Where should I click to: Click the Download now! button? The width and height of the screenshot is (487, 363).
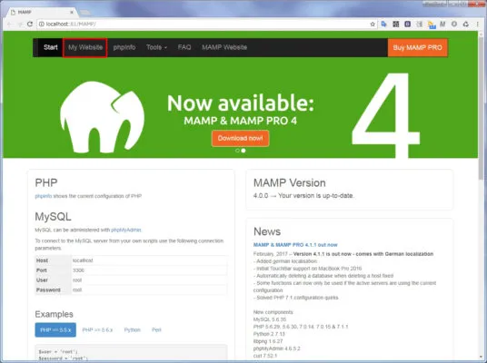[x=241, y=138]
